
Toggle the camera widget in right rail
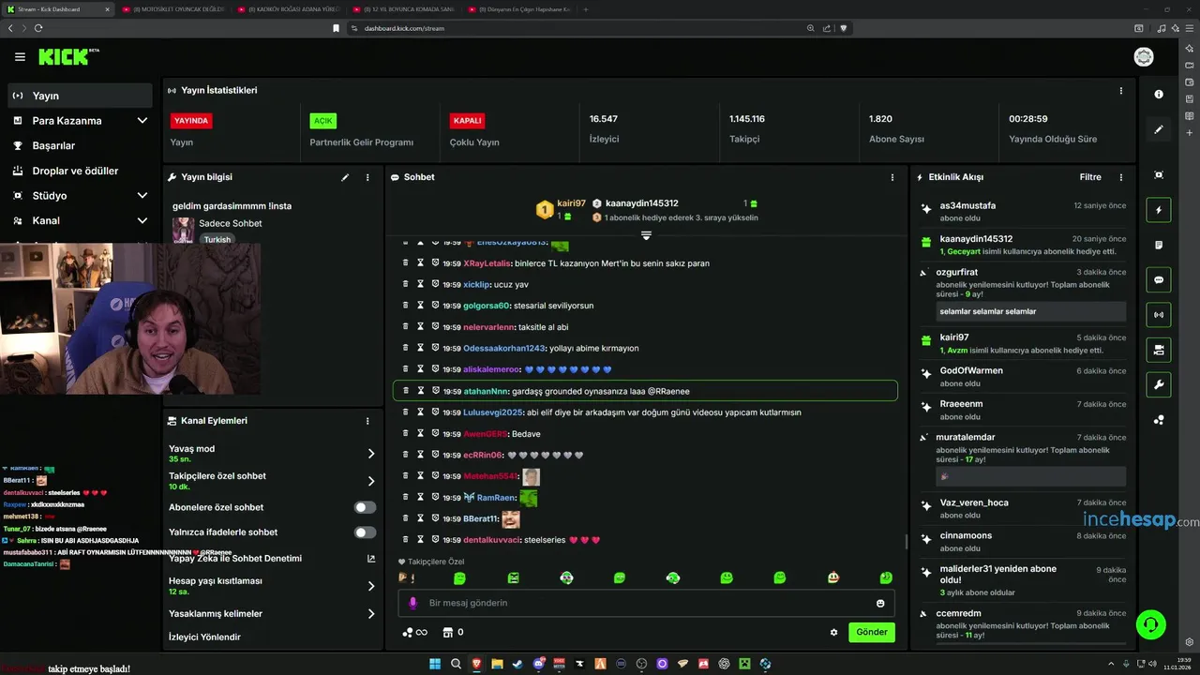(1159, 350)
